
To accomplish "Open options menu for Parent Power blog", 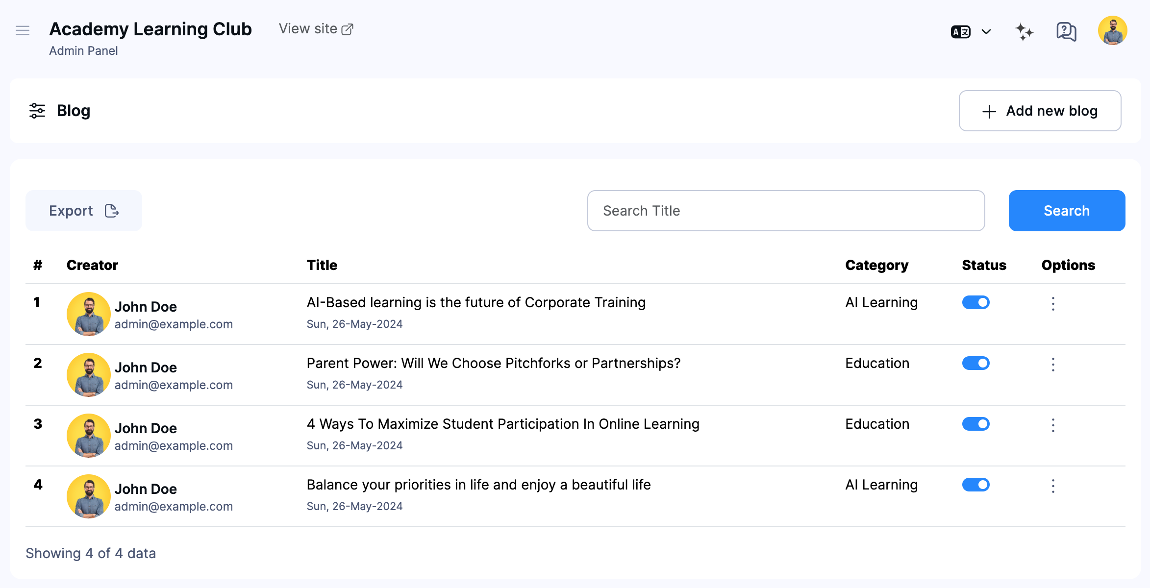I will pyautogui.click(x=1053, y=365).
